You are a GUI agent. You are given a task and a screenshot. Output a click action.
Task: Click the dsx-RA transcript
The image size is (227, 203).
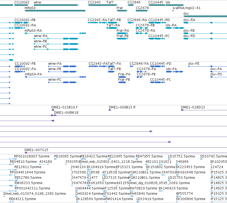pos(205,23)
